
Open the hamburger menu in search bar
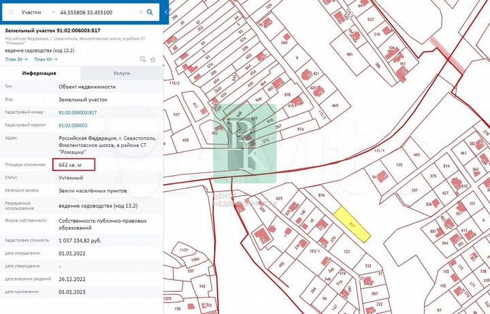pos(11,12)
